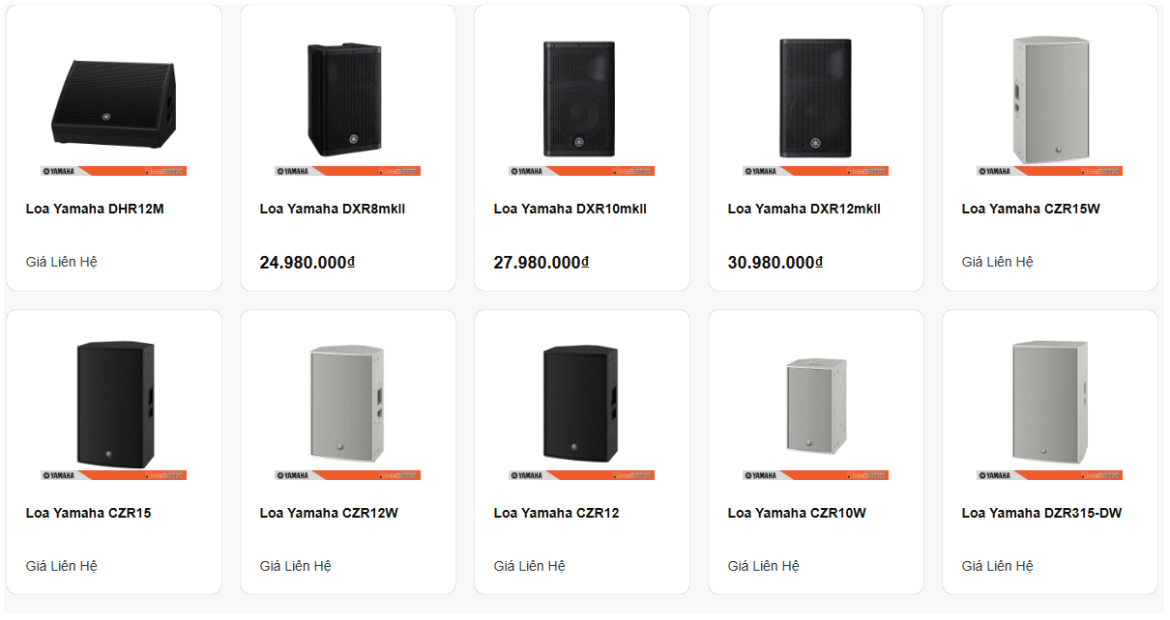Click the DXR10mkII speaker thumbnail

click(582, 99)
